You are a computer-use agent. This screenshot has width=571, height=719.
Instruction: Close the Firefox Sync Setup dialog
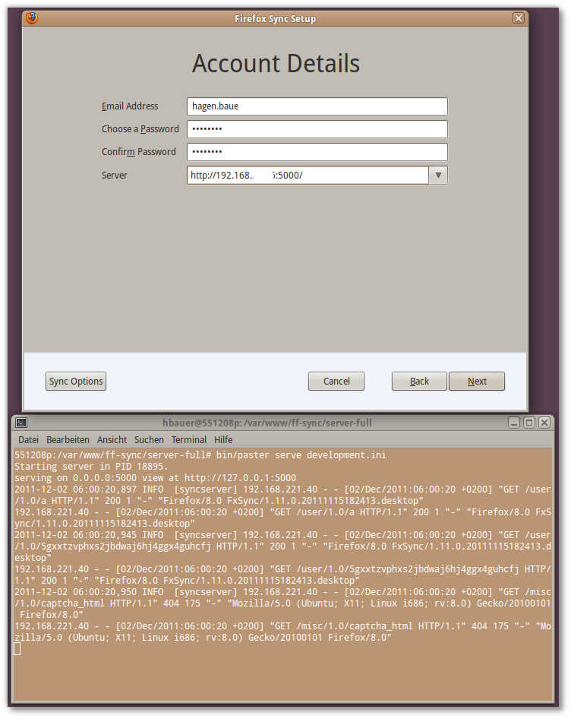point(519,18)
